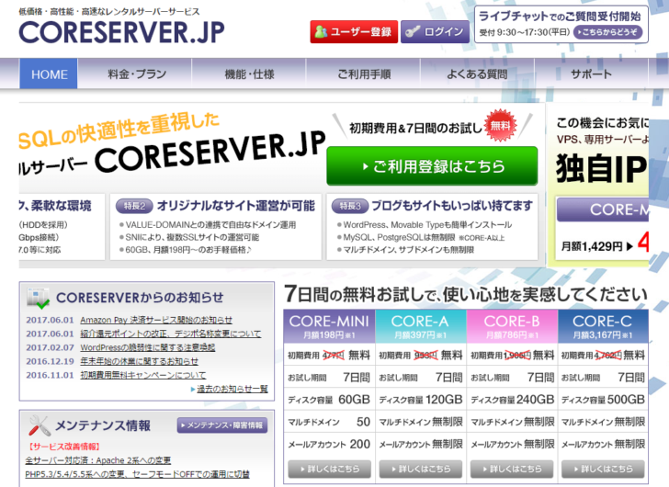Screen dimensions: 669x487
Task: Click the ブログもサイトもいっぱい持てます heading
Action: pyautogui.click(x=452, y=206)
